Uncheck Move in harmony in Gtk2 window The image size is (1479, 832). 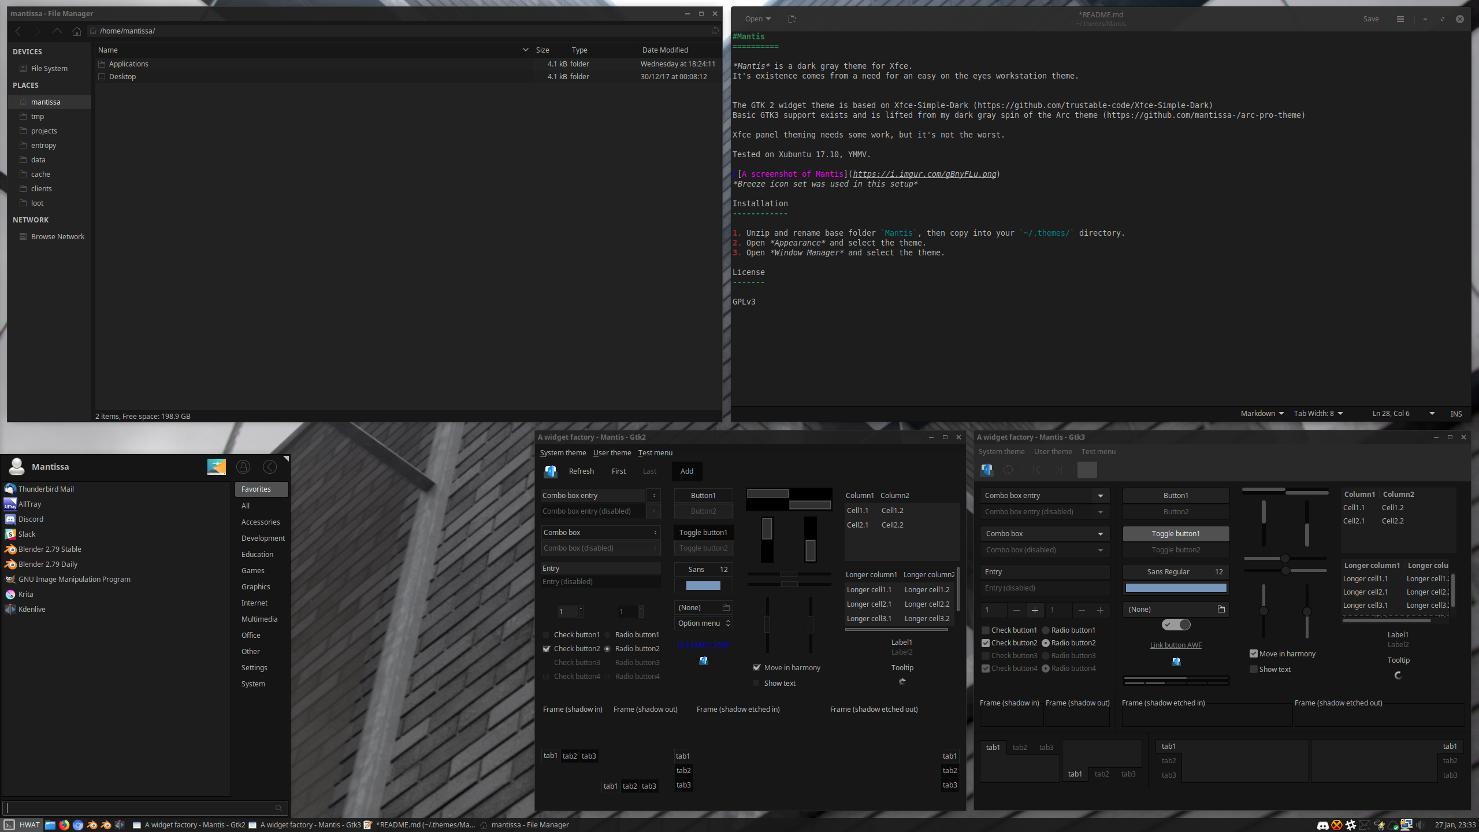pyautogui.click(x=757, y=667)
